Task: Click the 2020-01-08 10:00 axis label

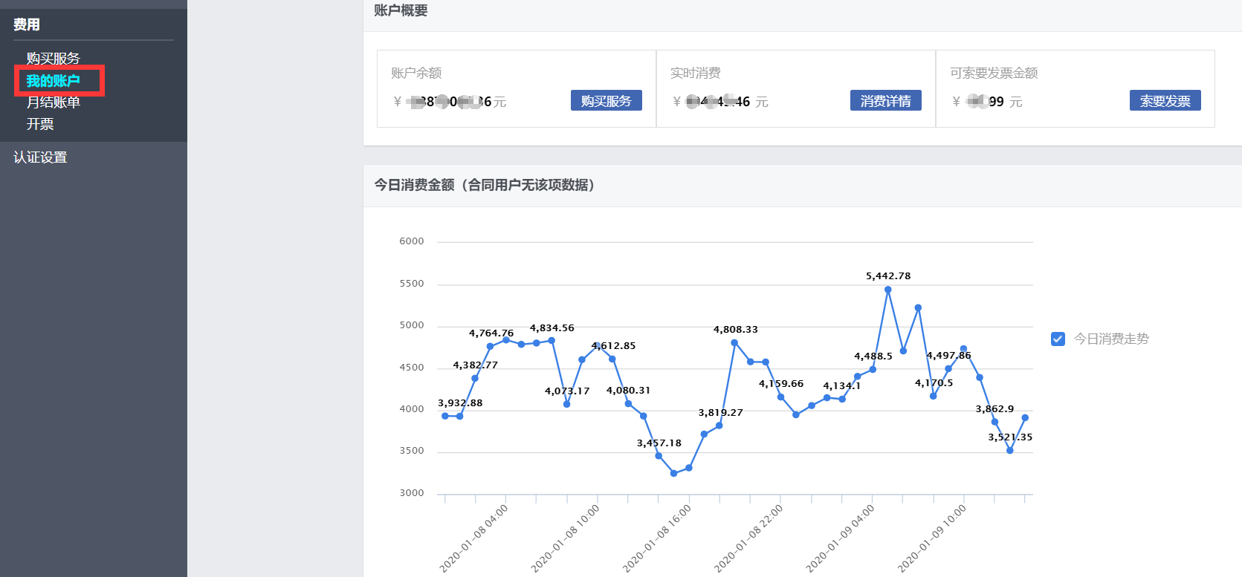Action: click(x=565, y=538)
